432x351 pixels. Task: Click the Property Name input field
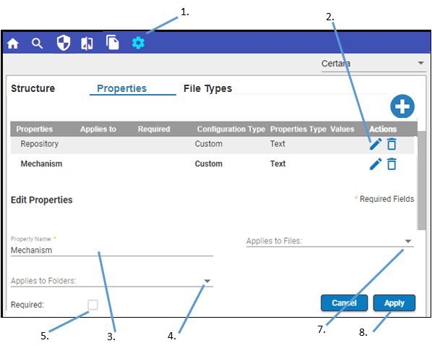click(x=112, y=250)
